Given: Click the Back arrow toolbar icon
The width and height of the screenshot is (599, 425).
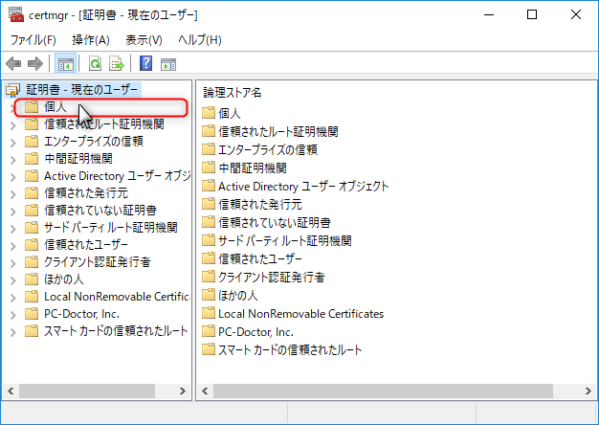Looking at the screenshot, I should pyautogui.click(x=13, y=64).
